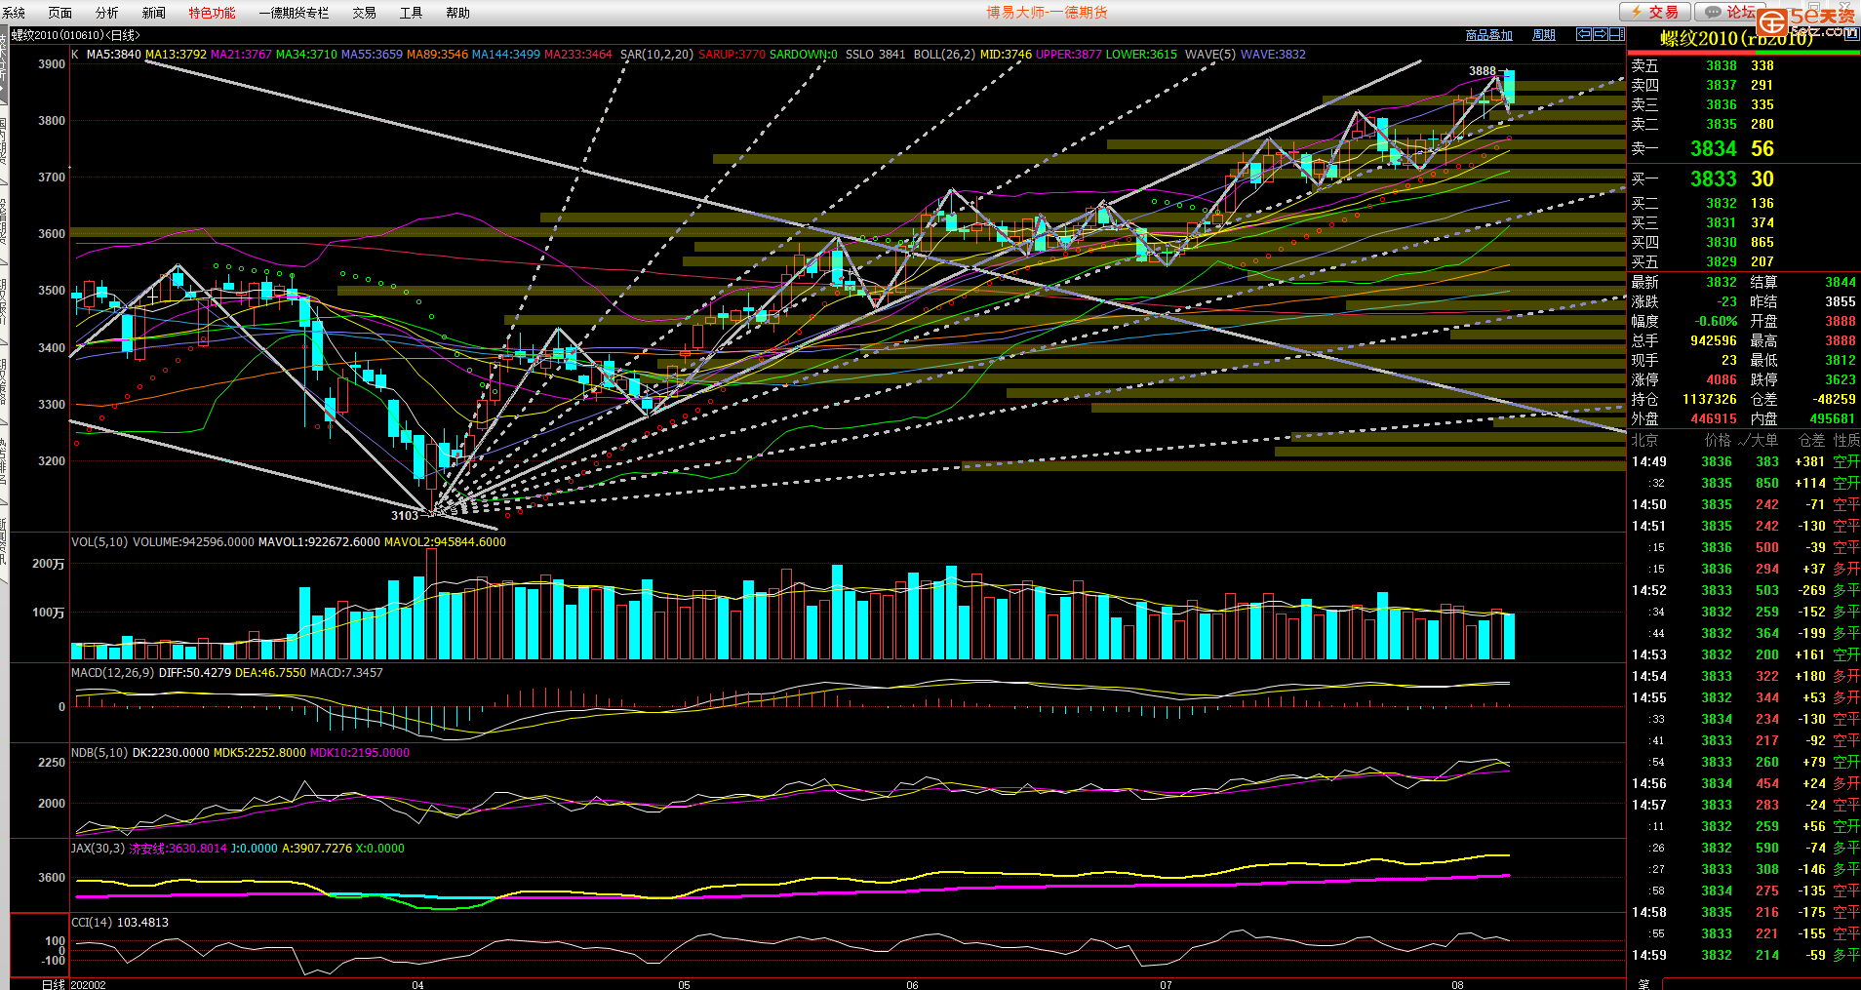The width and height of the screenshot is (1861, 990).
Task: Click the 卖一 price 3834
Action: 1714,149
